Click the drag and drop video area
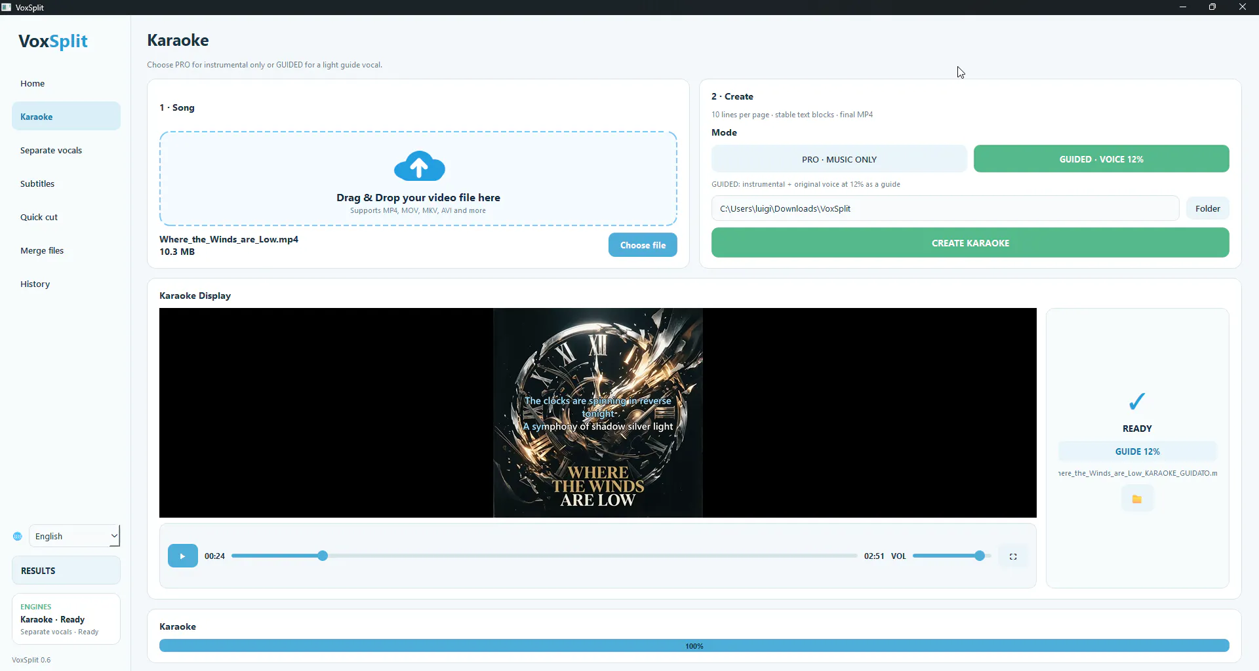The height and width of the screenshot is (671, 1259). pyautogui.click(x=418, y=179)
